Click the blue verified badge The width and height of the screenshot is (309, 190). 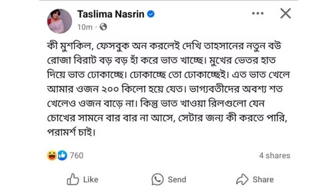(151, 14)
